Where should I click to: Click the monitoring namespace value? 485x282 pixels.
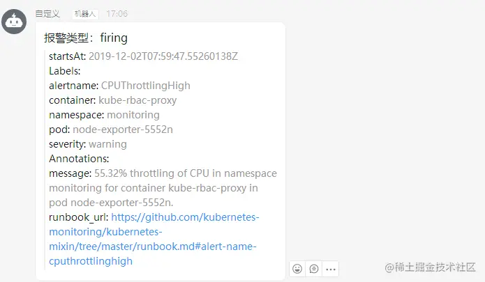point(133,115)
